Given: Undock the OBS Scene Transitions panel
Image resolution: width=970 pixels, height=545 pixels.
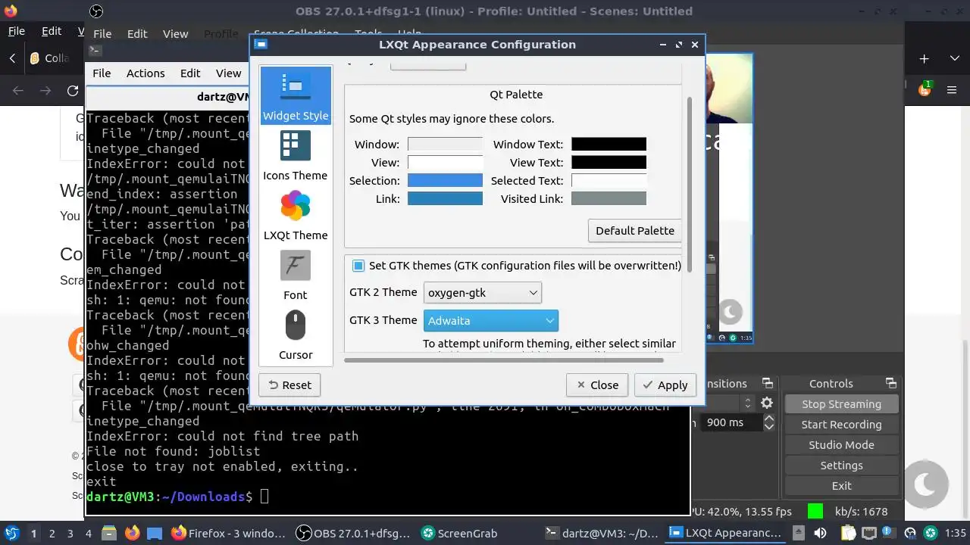Looking at the screenshot, I should [x=767, y=384].
